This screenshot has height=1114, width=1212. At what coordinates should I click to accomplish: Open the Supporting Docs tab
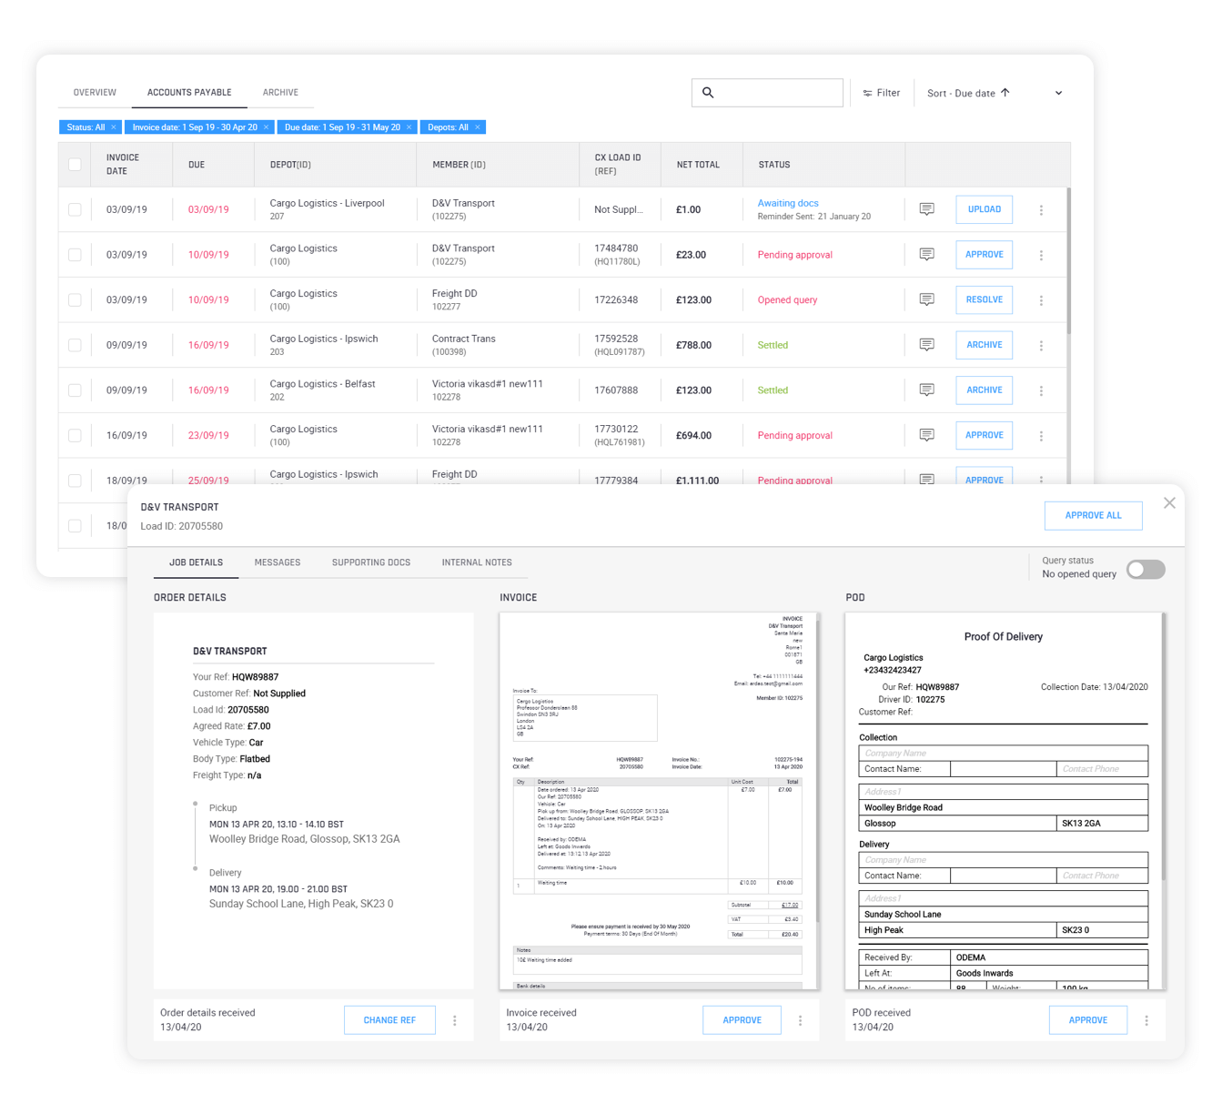371,562
